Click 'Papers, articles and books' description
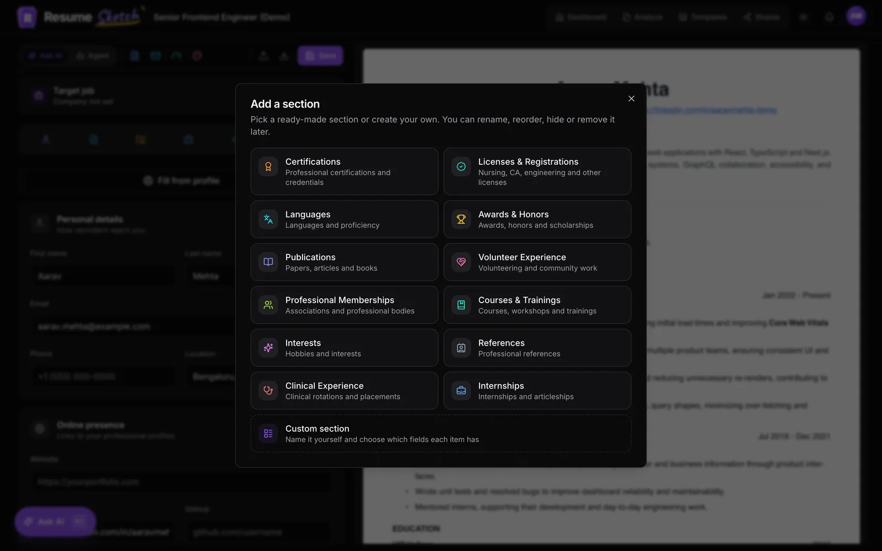 [x=331, y=268]
